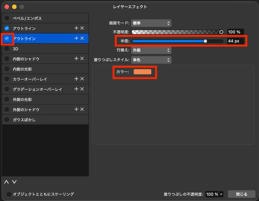Click the 半径 slider handle
The image size is (259, 201).
pyautogui.click(x=205, y=41)
